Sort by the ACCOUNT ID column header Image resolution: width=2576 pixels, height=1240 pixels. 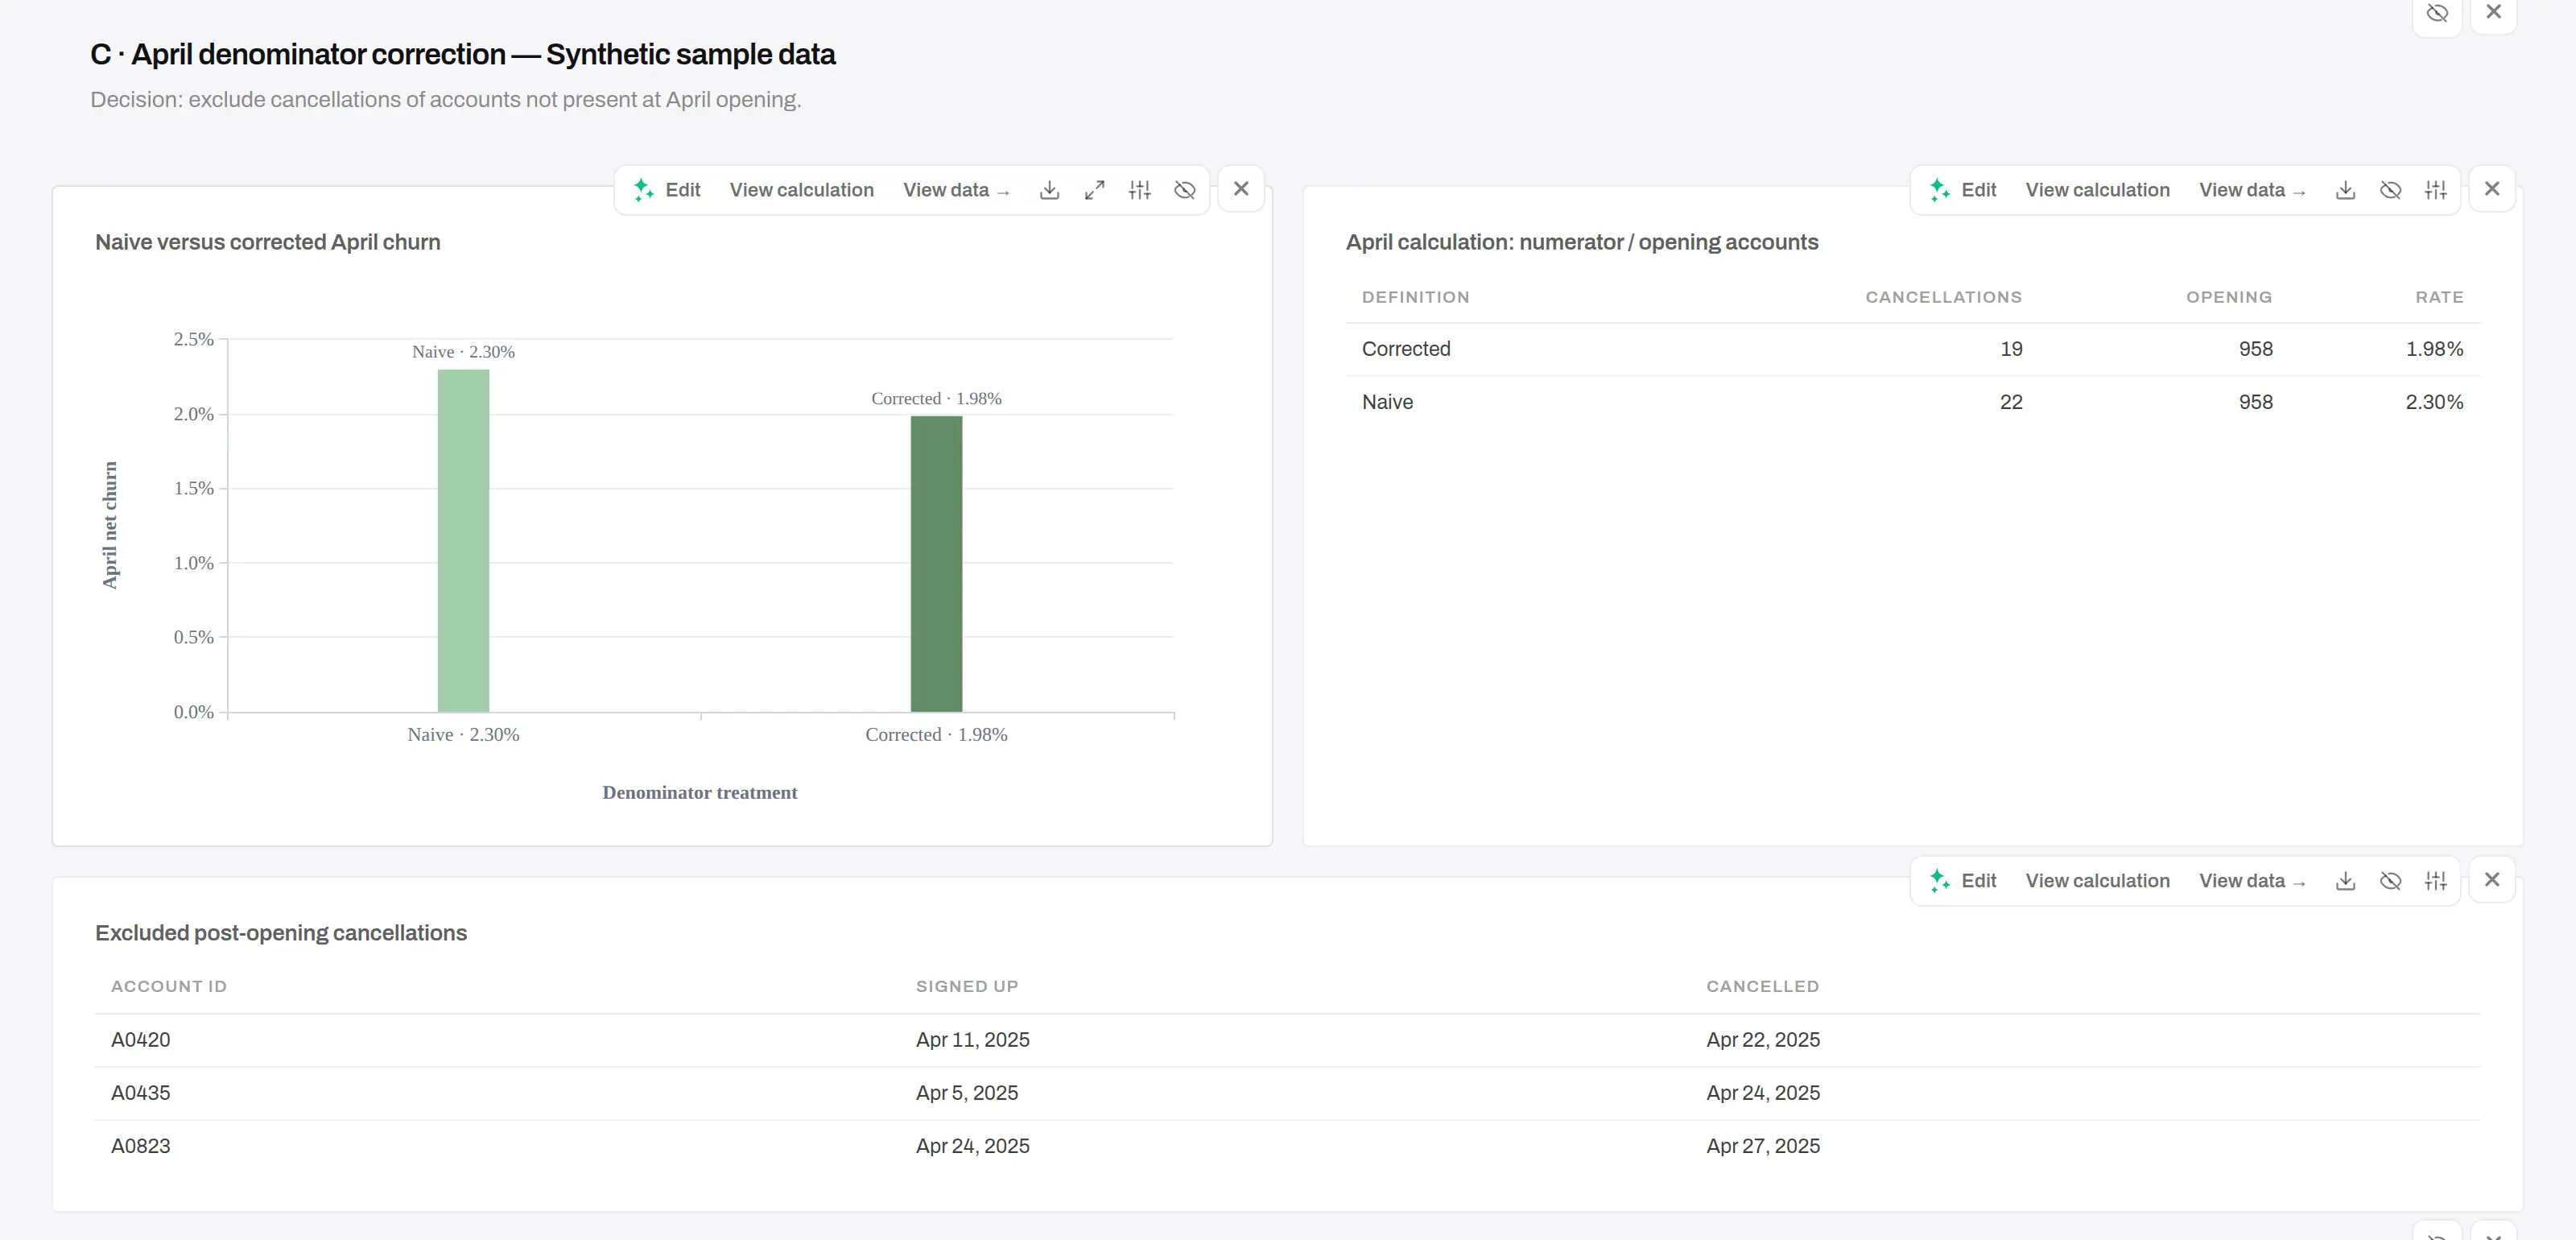(168, 986)
